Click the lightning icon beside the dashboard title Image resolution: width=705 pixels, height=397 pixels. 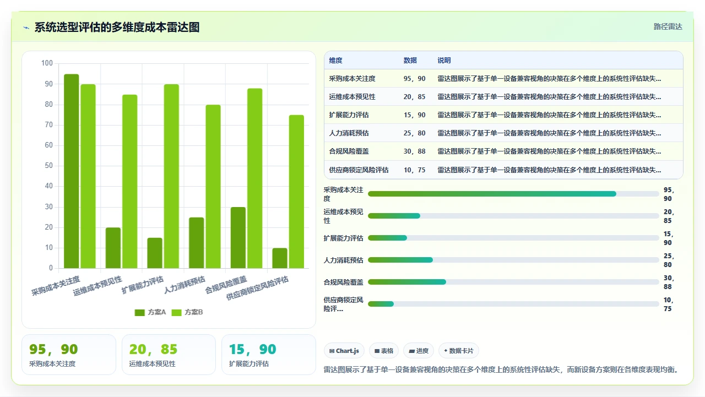coord(26,28)
